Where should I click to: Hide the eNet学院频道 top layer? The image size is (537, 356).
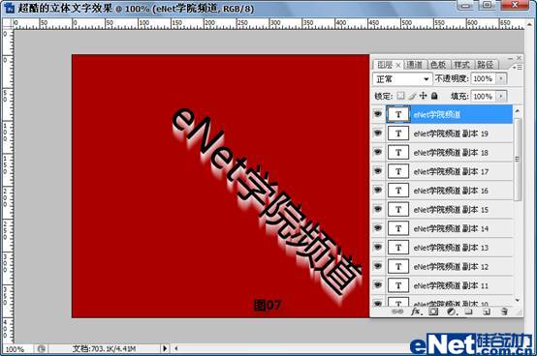click(x=378, y=114)
